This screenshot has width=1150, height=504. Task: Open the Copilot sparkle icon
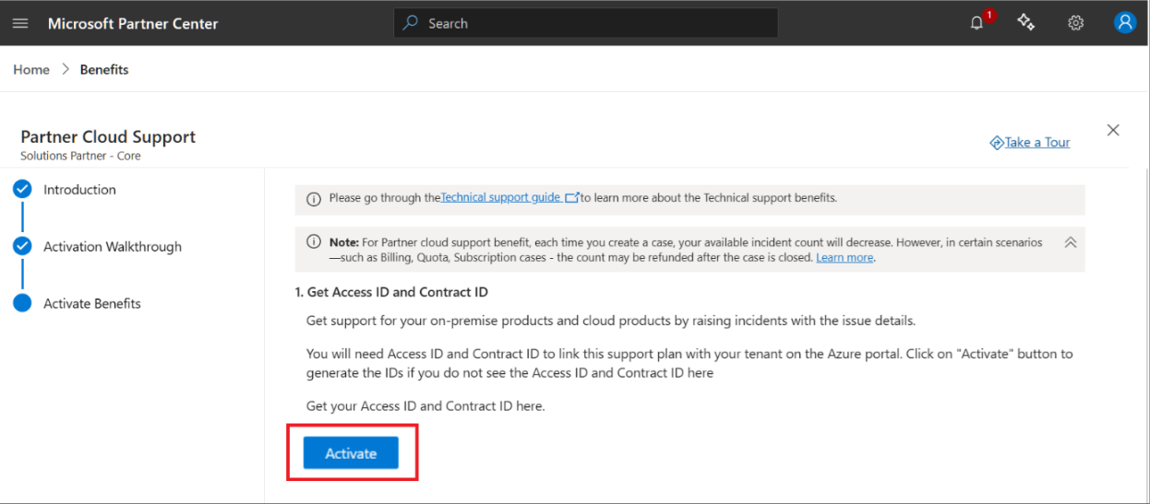1025,22
